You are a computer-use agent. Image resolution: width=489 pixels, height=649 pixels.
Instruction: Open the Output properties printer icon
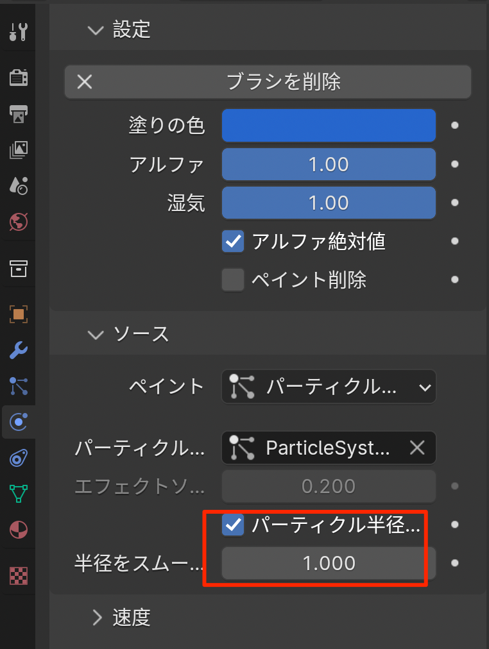[x=19, y=114]
